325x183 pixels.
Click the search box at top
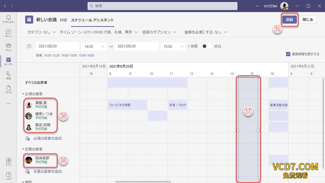(x=162, y=6)
